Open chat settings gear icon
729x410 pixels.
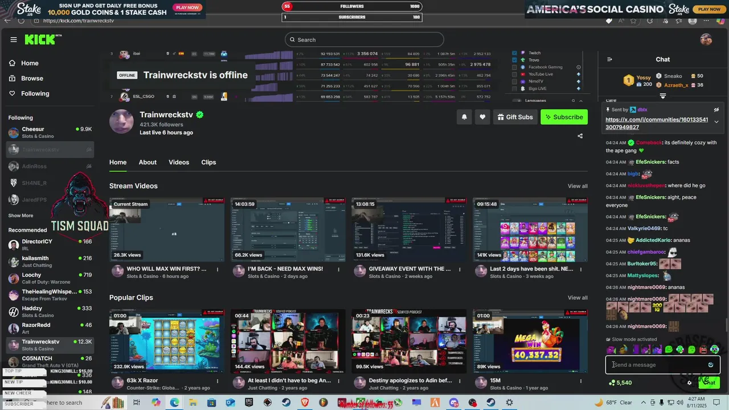tap(689, 383)
